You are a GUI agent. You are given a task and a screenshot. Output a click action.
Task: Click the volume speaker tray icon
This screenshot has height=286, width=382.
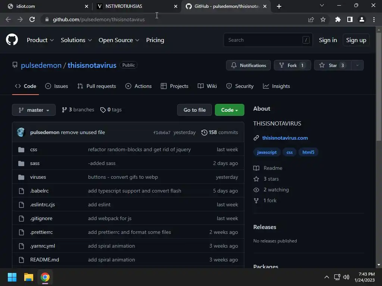click(x=346, y=277)
